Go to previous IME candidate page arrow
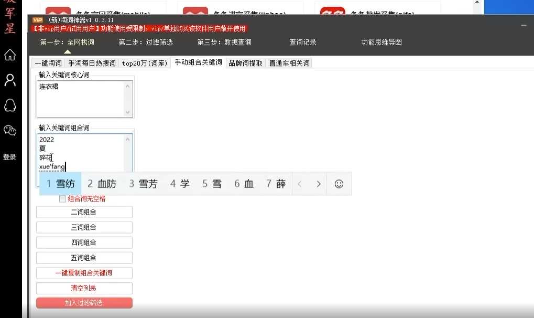The width and height of the screenshot is (534, 318). point(300,184)
